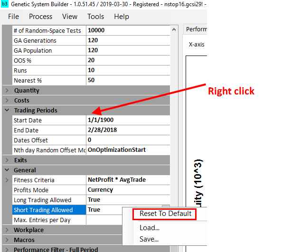301x252 pixels.
Task: Select Load... from the context menu
Action: 149,228
